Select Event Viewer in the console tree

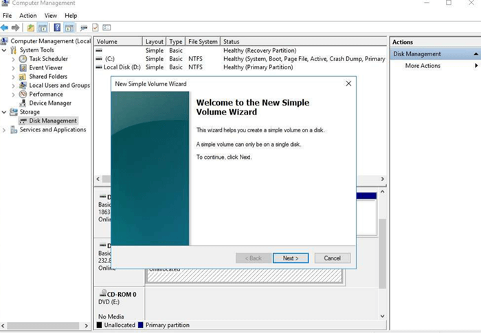pyautogui.click(x=45, y=68)
